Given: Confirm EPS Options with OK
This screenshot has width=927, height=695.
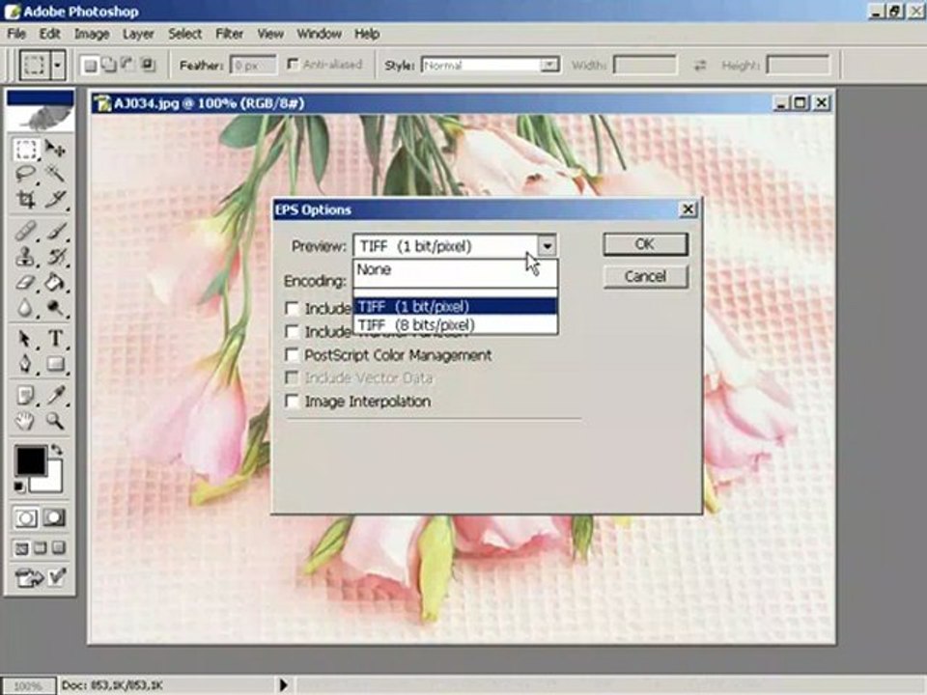Looking at the screenshot, I should pos(646,244).
